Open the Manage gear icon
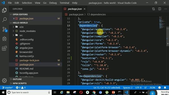Viewport: 169px width, 95px height. coord(4,80)
